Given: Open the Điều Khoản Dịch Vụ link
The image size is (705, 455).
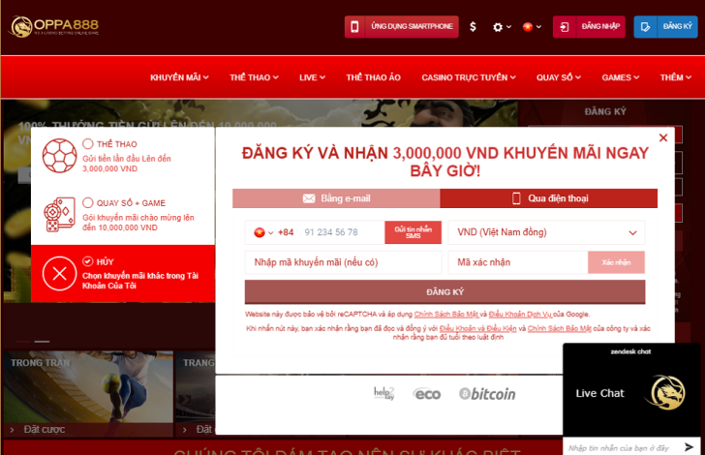Looking at the screenshot, I should [x=520, y=315].
